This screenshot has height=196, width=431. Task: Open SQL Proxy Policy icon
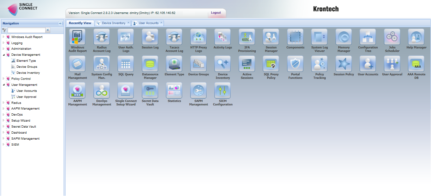click(271, 64)
